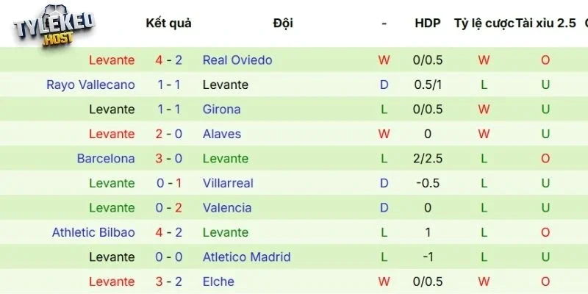This screenshot has height=294, width=588.
Task: Click the Tỷ lệ cược column header
Action: click(483, 23)
